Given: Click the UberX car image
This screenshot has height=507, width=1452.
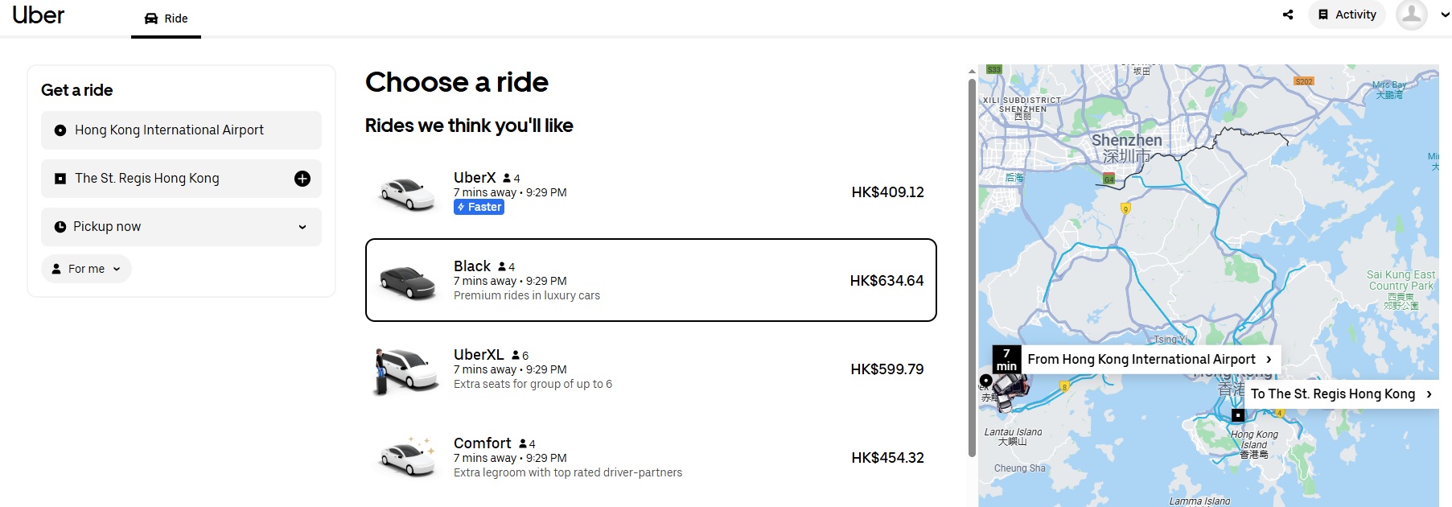Looking at the screenshot, I should pyautogui.click(x=408, y=193).
